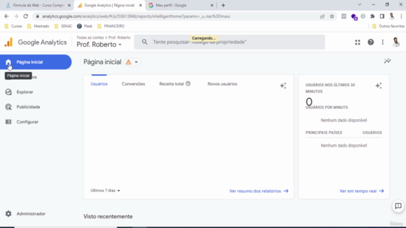Image resolution: width=406 pixels, height=228 pixels.
Task: Expand the Últimos 7 dias date range
Action: click(105, 191)
